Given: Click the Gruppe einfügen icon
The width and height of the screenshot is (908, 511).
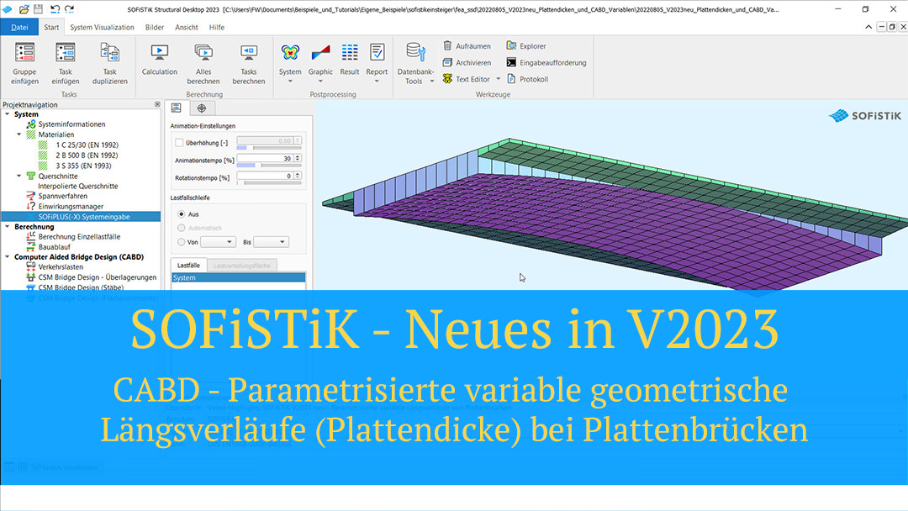Looking at the screenshot, I should tap(24, 61).
